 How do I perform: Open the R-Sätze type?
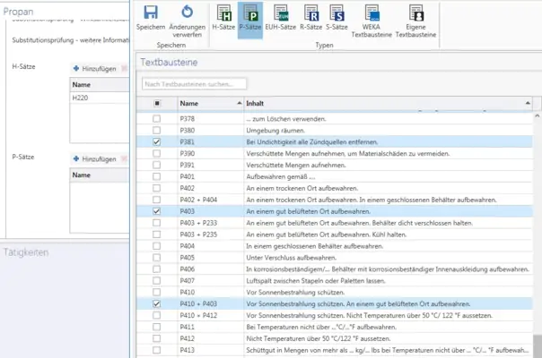click(310, 18)
